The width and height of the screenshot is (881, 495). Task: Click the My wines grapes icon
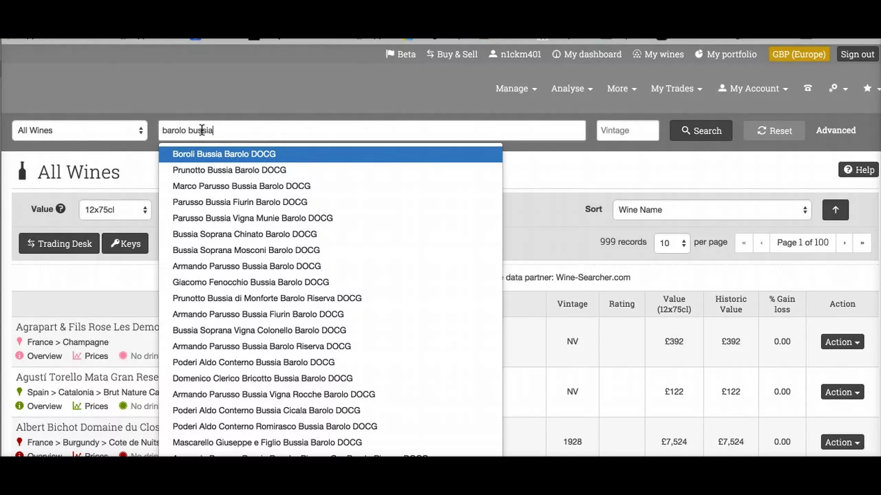637,54
